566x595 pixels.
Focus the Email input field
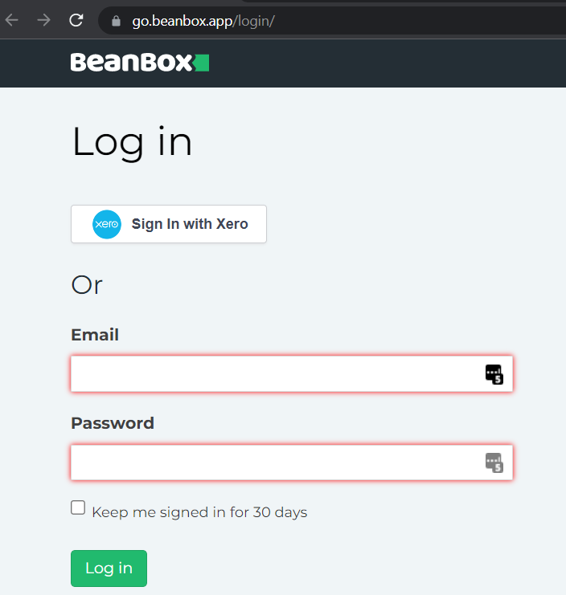pyautogui.click(x=292, y=373)
